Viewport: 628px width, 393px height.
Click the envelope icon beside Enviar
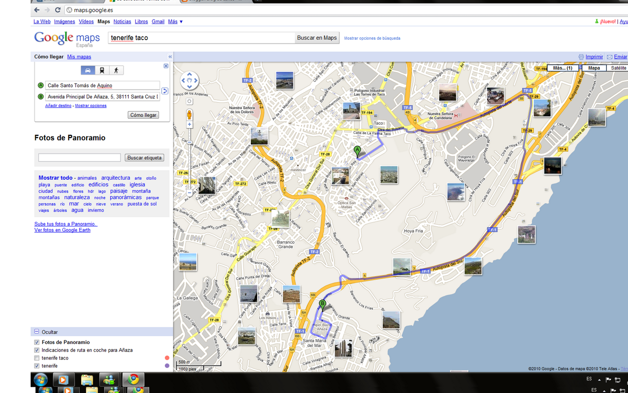tap(610, 57)
